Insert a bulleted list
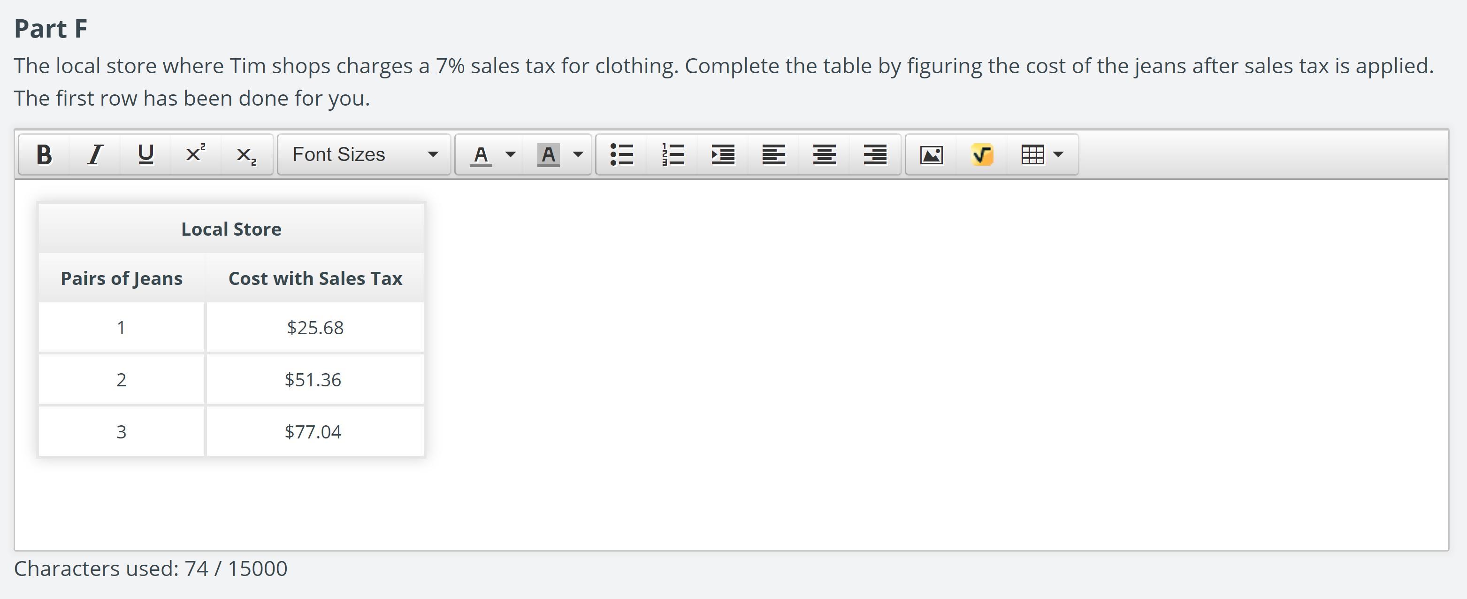Screen dimensions: 1467x599 pyautogui.click(x=621, y=154)
